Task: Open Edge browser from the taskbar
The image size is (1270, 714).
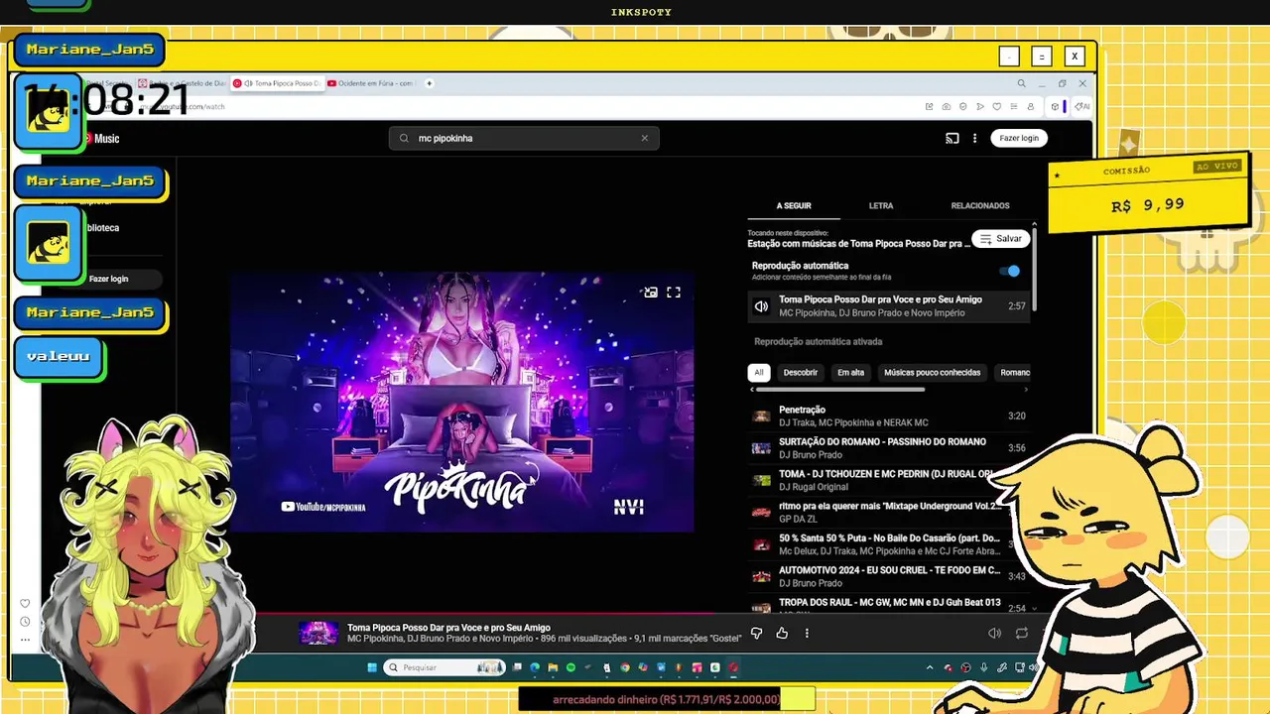Action: click(535, 667)
